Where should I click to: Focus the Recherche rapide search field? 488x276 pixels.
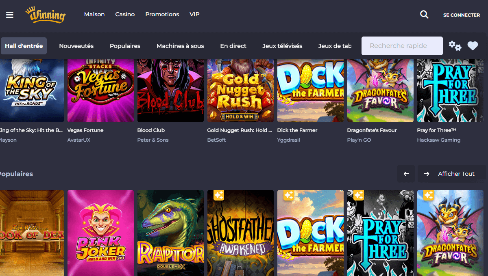[402, 46]
